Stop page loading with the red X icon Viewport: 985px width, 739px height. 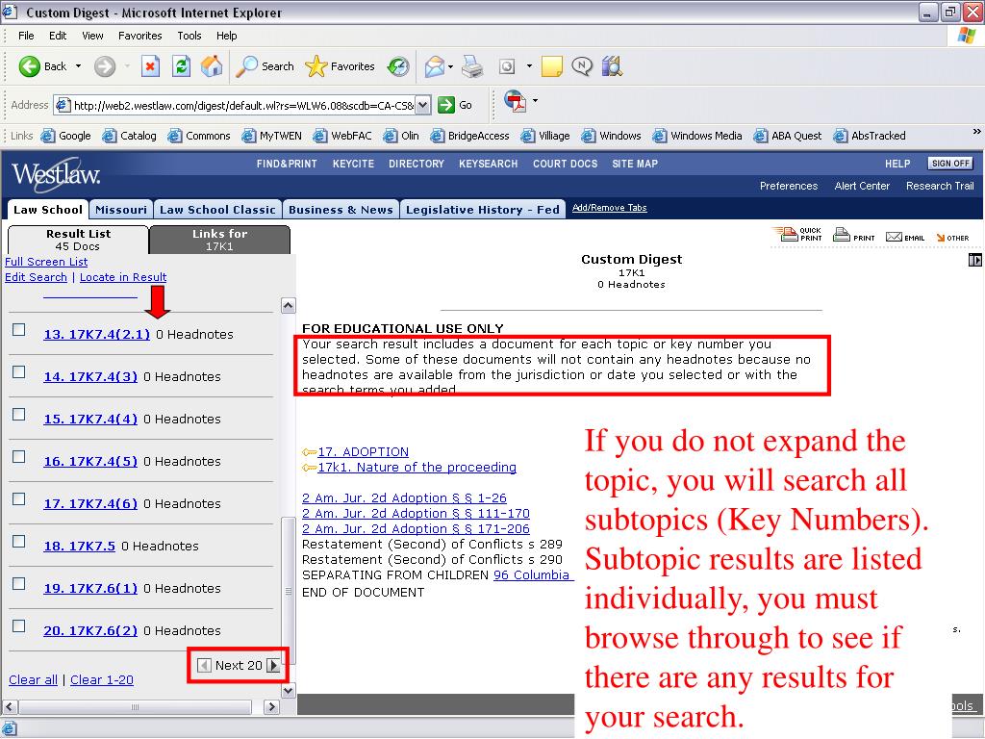[150, 66]
